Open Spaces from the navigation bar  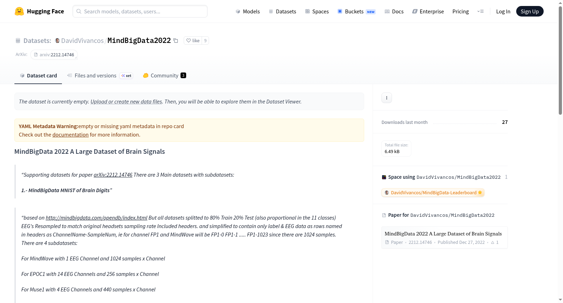point(317,11)
